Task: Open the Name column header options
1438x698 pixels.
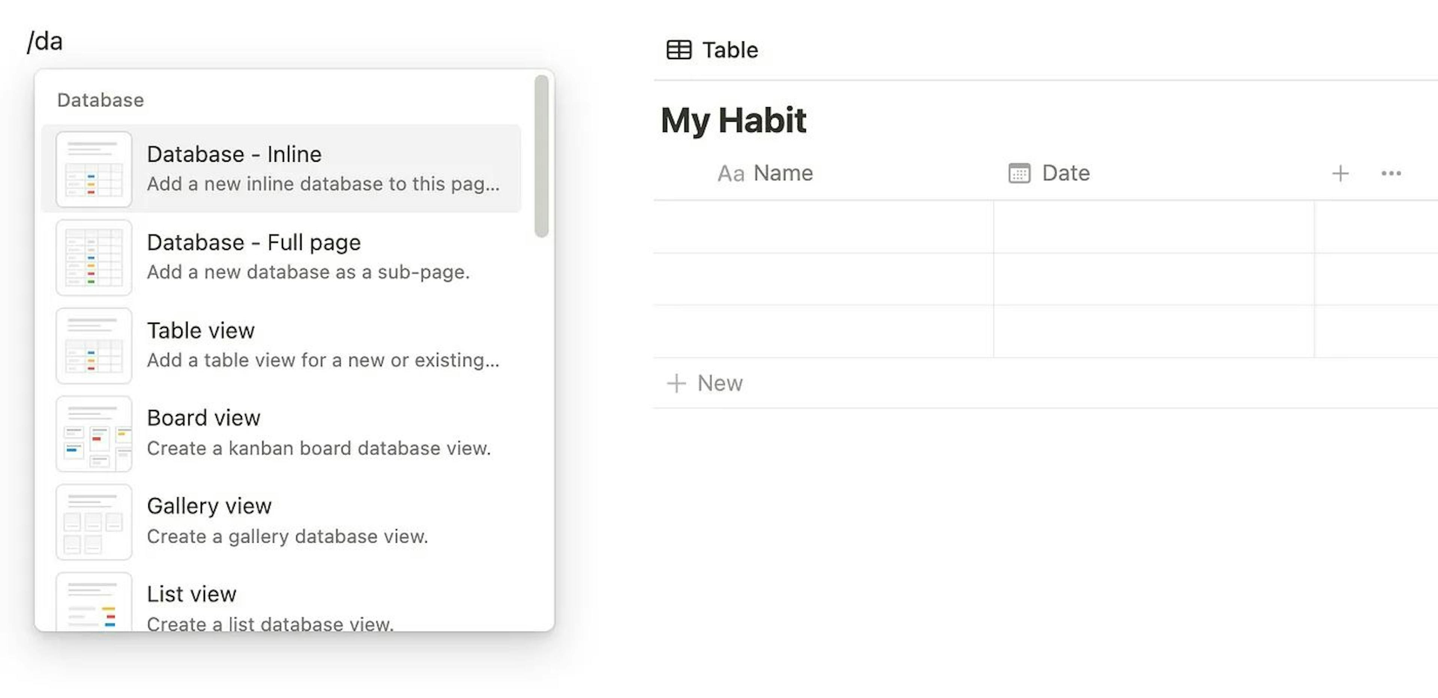Action: click(x=783, y=174)
